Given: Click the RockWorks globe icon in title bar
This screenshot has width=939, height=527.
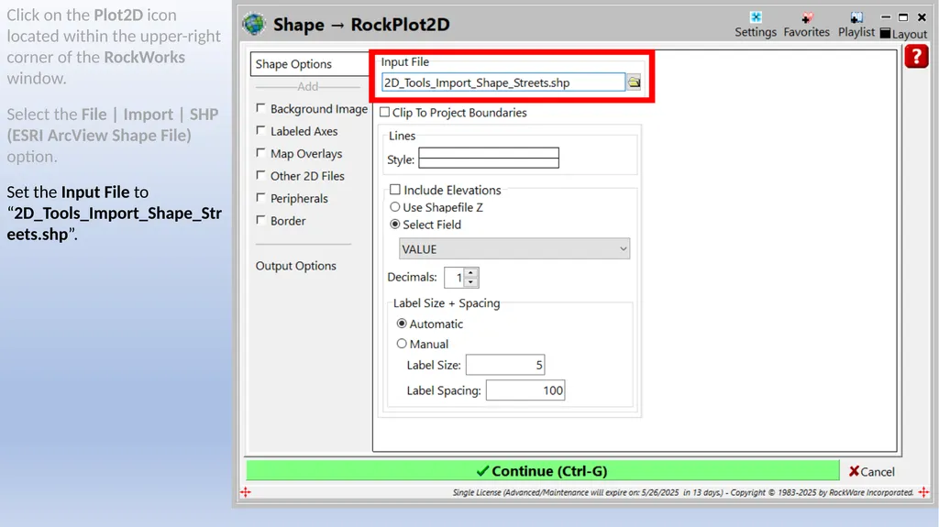Looking at the screenshot, I should (254, 24).
